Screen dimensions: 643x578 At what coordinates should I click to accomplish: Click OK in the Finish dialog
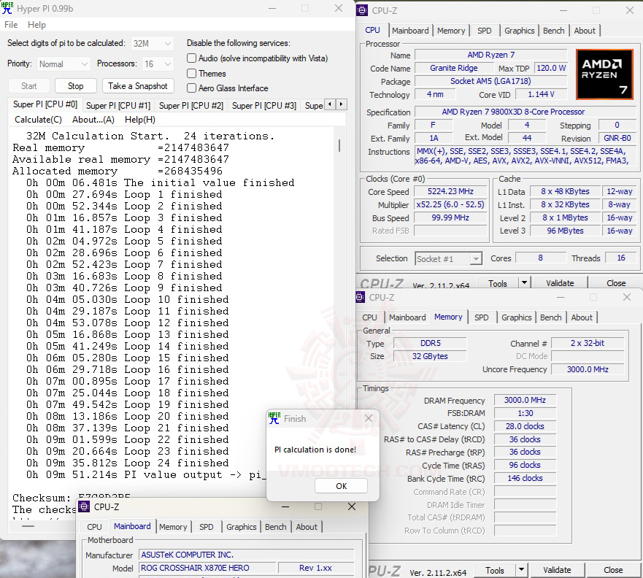click(341, 486)
